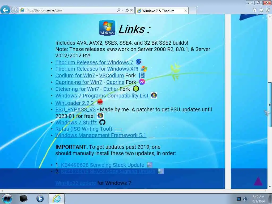Go back with the browser Back arrow
The height and width of the screenshot is (204, 272).
pyautogui.click(x=5, y=10)
